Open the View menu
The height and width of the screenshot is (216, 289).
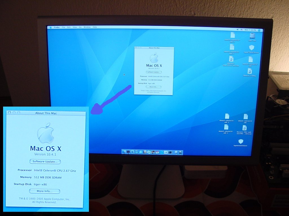pos(75,27)
